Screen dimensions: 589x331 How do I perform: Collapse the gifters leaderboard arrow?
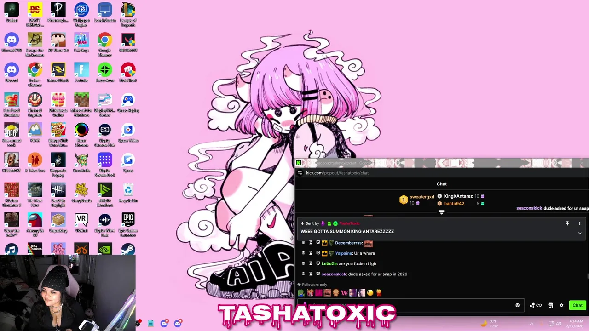click(x=442, y=212)
